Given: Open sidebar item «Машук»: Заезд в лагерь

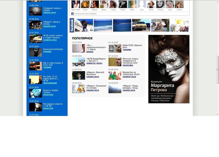Looking at the screenshot, I should (x=52, y=23).
